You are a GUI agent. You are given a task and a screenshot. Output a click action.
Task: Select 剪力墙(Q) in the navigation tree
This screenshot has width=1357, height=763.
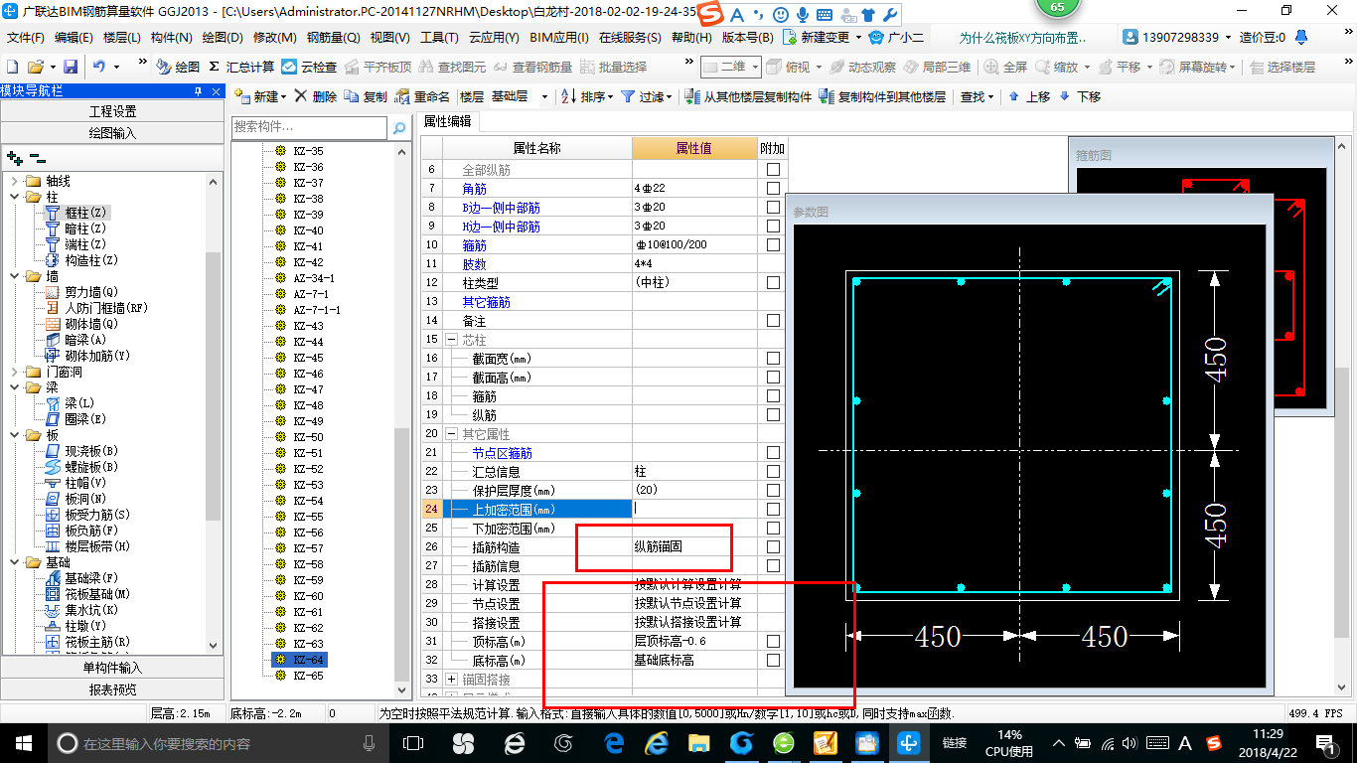pos(91,292)
